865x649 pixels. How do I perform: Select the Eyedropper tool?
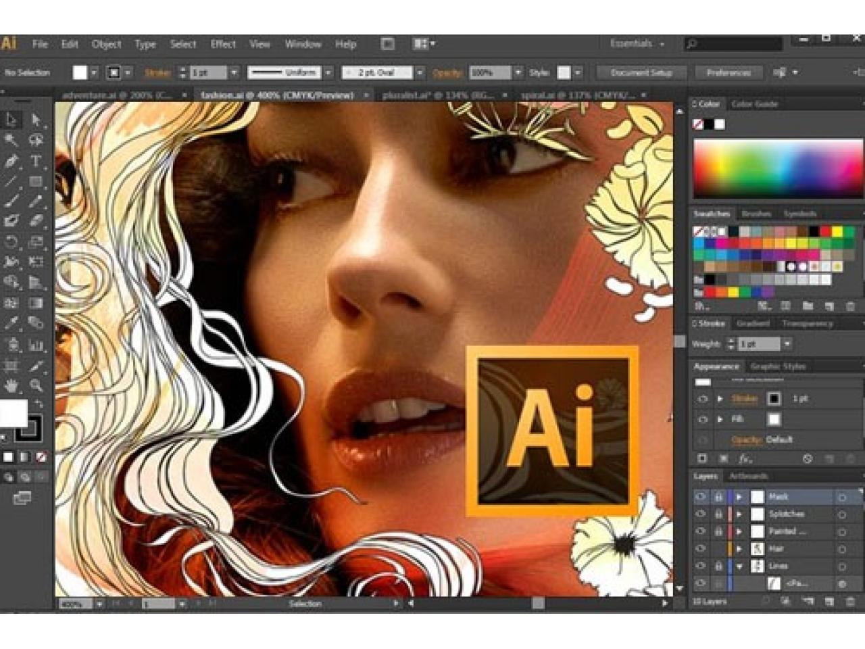11,323
